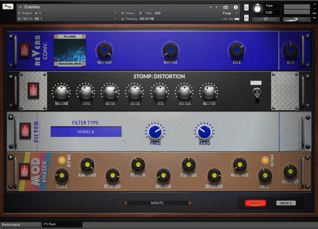The image size is (318, 229).
Task: Click the previous-preset arrow beside SKRATE
Action: [126, 203]
